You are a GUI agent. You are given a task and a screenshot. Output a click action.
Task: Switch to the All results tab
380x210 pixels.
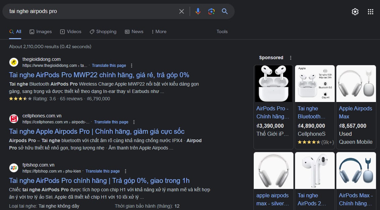(15, 32)
